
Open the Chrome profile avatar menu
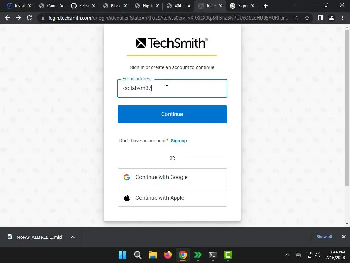coord(332,18)
